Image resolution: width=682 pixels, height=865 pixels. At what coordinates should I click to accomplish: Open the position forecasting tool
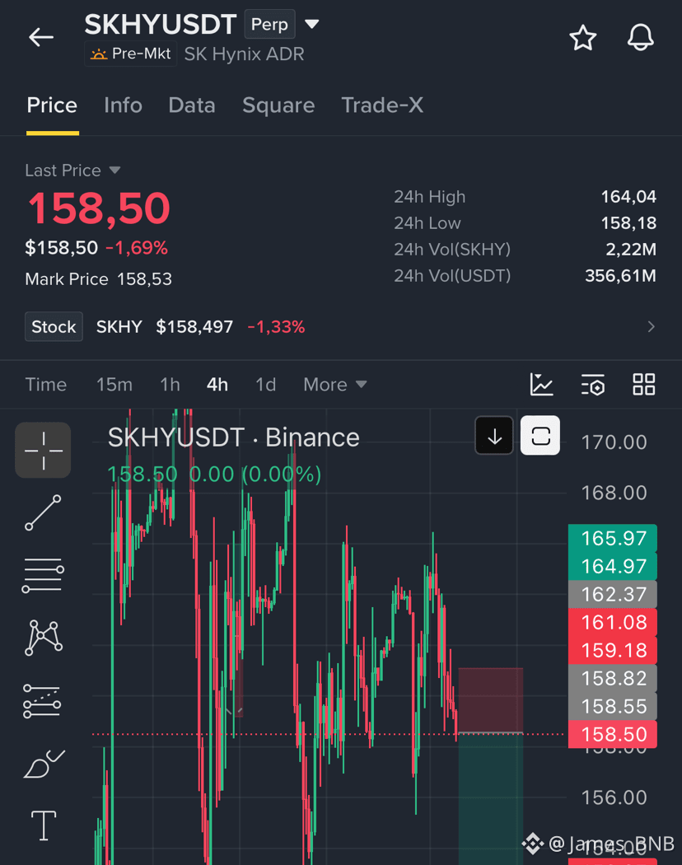(42, 701)
